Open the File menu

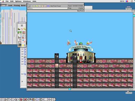click(x=7, y=1)
